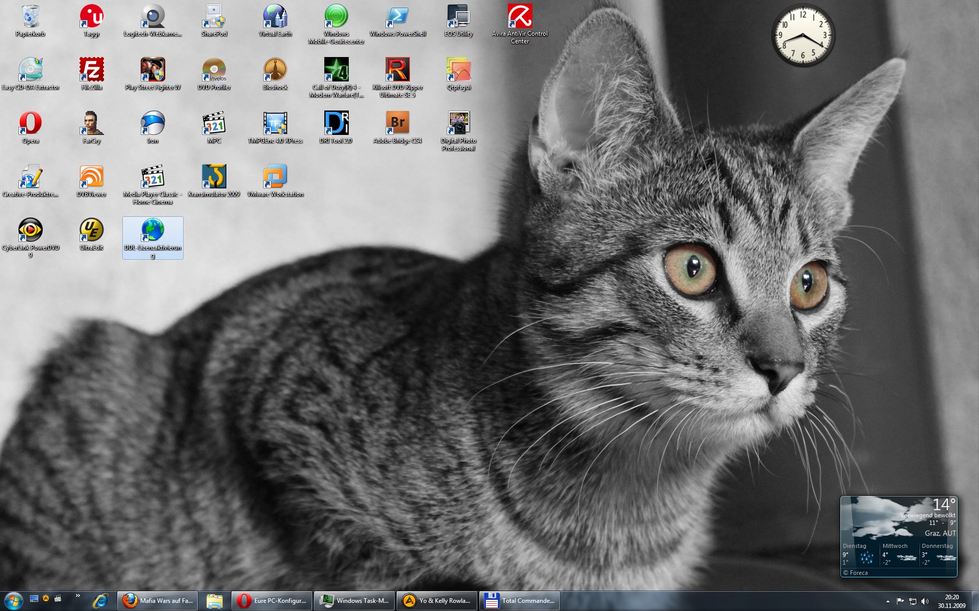Select the FileZilla desktop shortcut
This screenshot has width=979, height=611.
[x=92, y=70]
